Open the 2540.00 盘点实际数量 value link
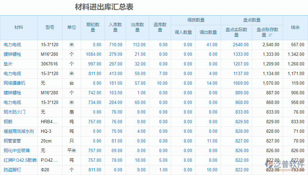The height and width of the screenshot is (175, 308). (x=241, y=44)
